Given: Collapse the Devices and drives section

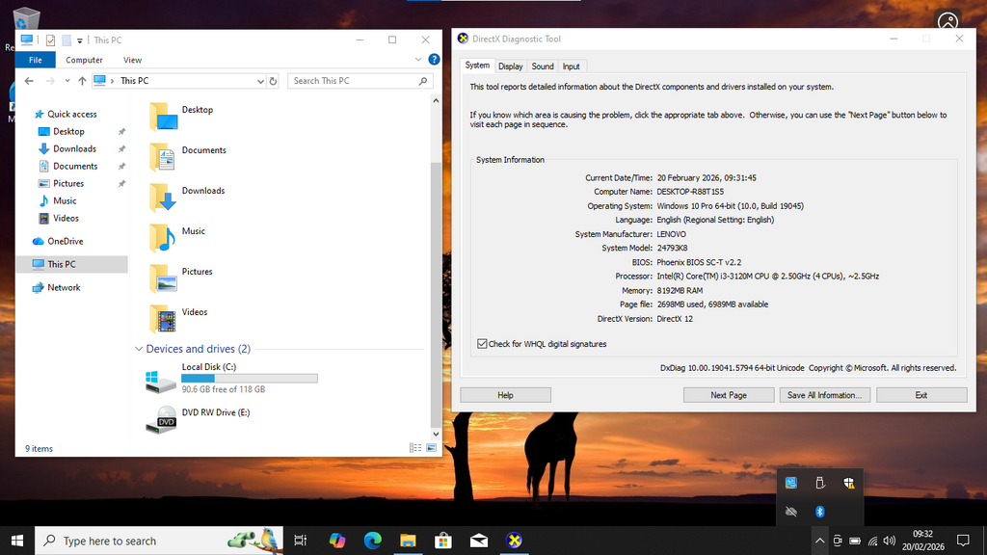Looking at the screenshot, I should pos(138,349).
